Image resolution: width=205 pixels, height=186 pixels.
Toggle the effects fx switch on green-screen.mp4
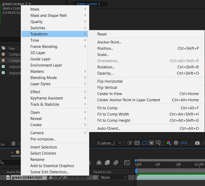tap(65, 177)
